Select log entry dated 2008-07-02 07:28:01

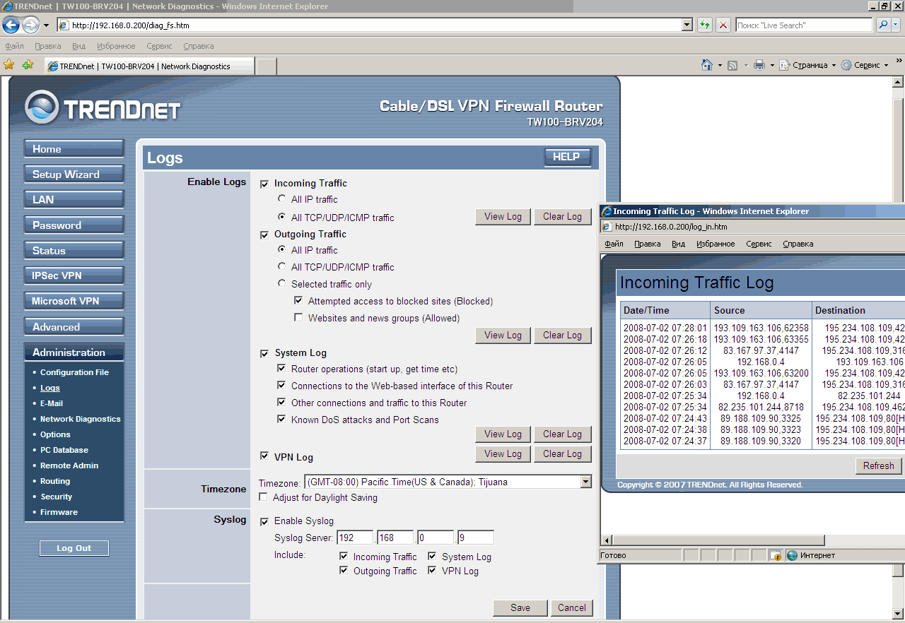point(665,328)
